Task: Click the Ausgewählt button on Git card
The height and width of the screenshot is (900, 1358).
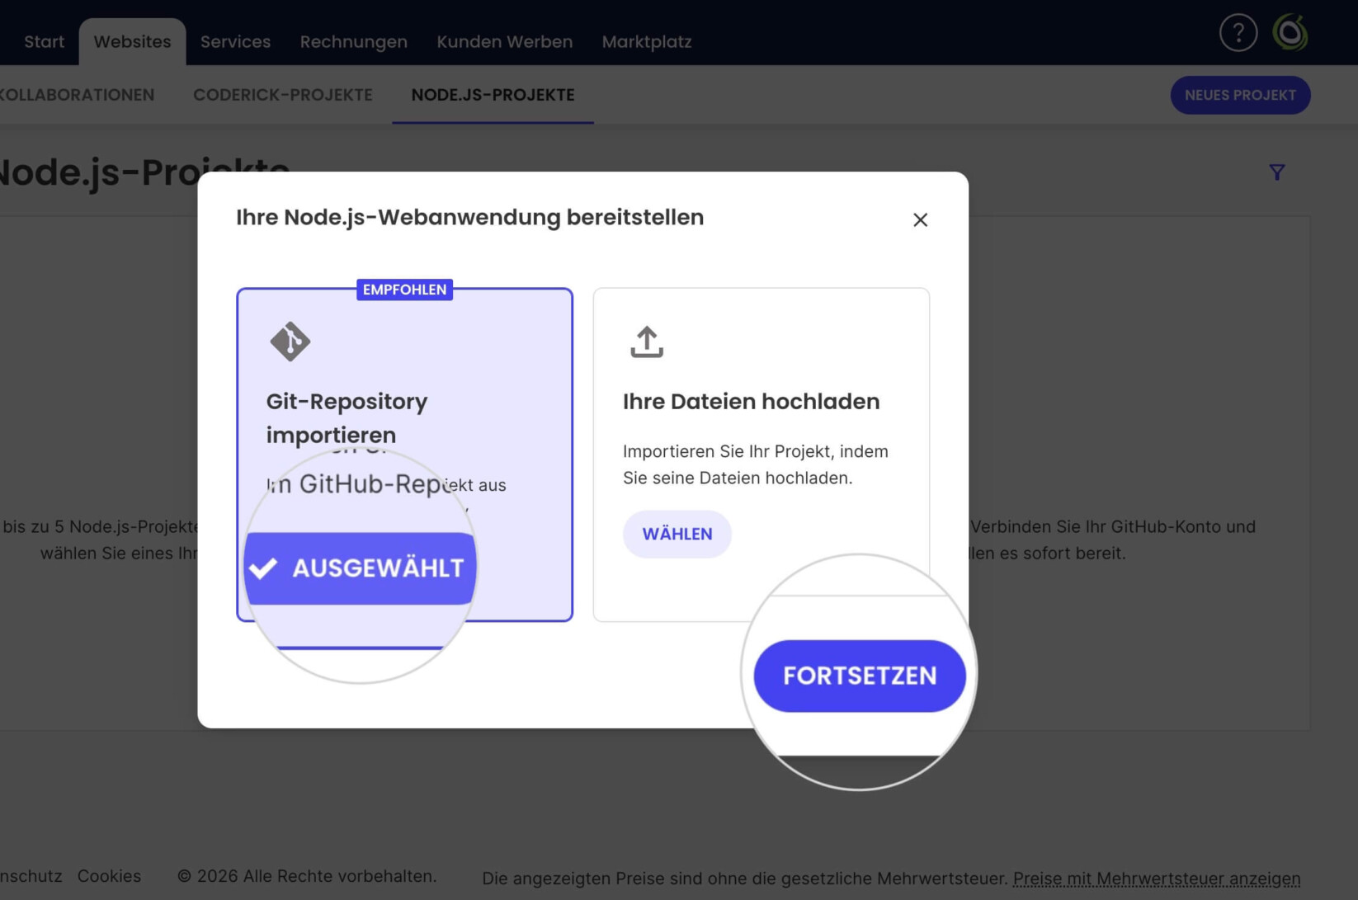Action: (361, 568)
